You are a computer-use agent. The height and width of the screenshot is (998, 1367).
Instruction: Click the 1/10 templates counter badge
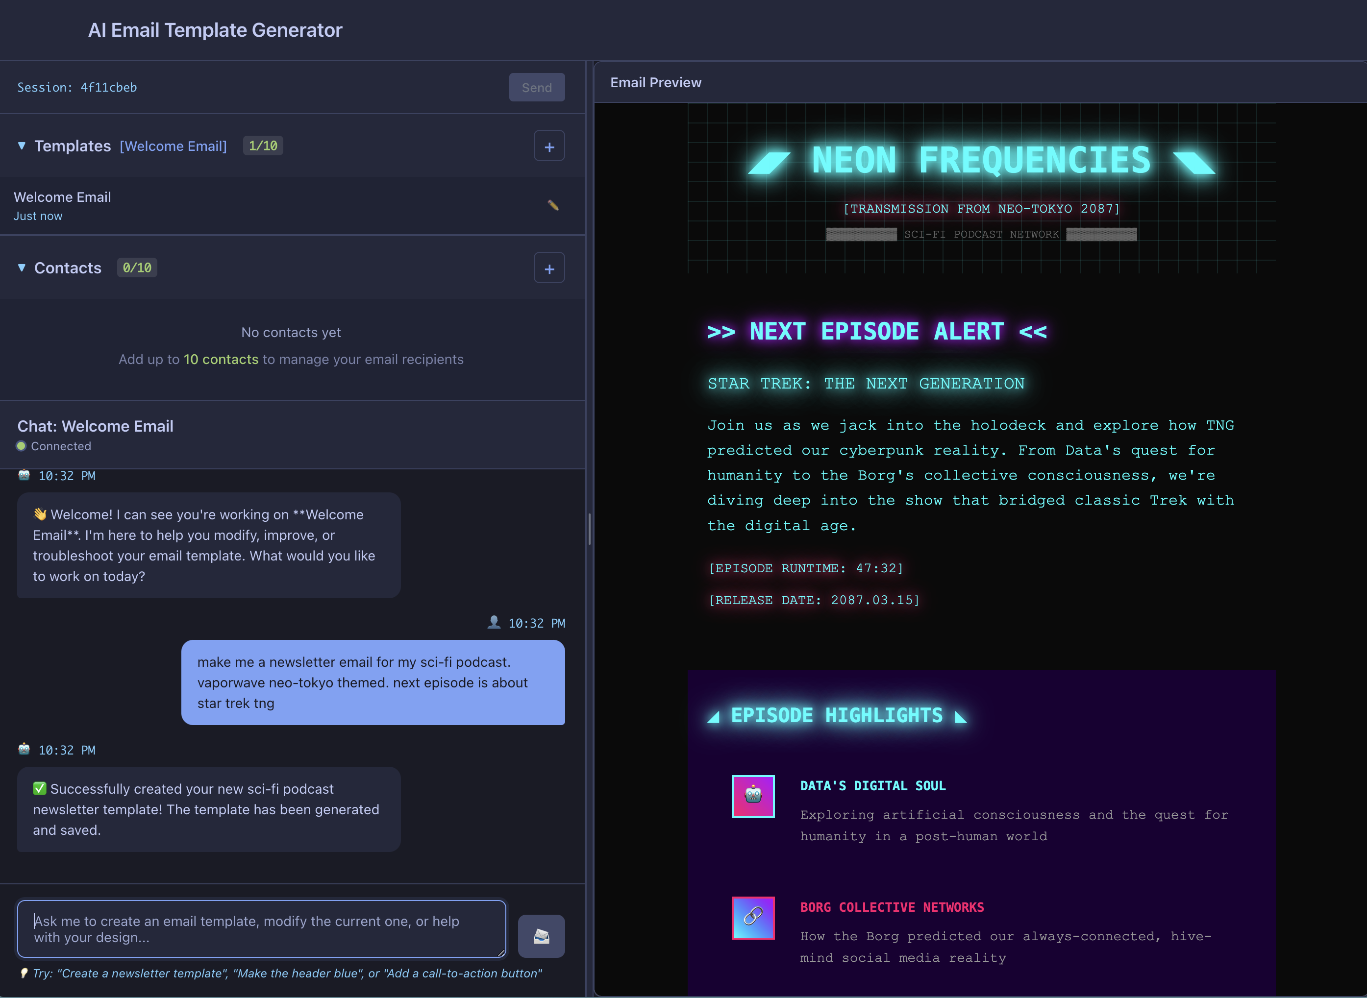point(262,145)
